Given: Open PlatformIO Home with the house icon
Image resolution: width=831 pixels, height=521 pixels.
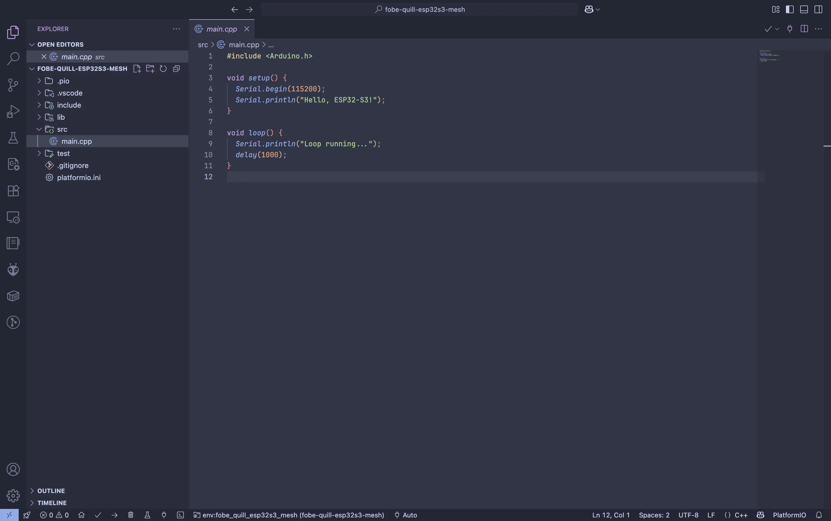Looking at the screenshot, I should 82,515.
